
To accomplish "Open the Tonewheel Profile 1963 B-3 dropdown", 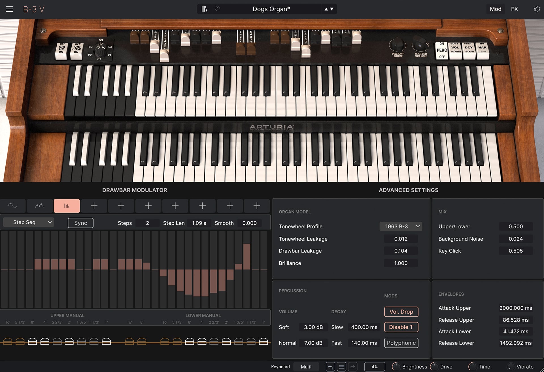I will (401, 226).
